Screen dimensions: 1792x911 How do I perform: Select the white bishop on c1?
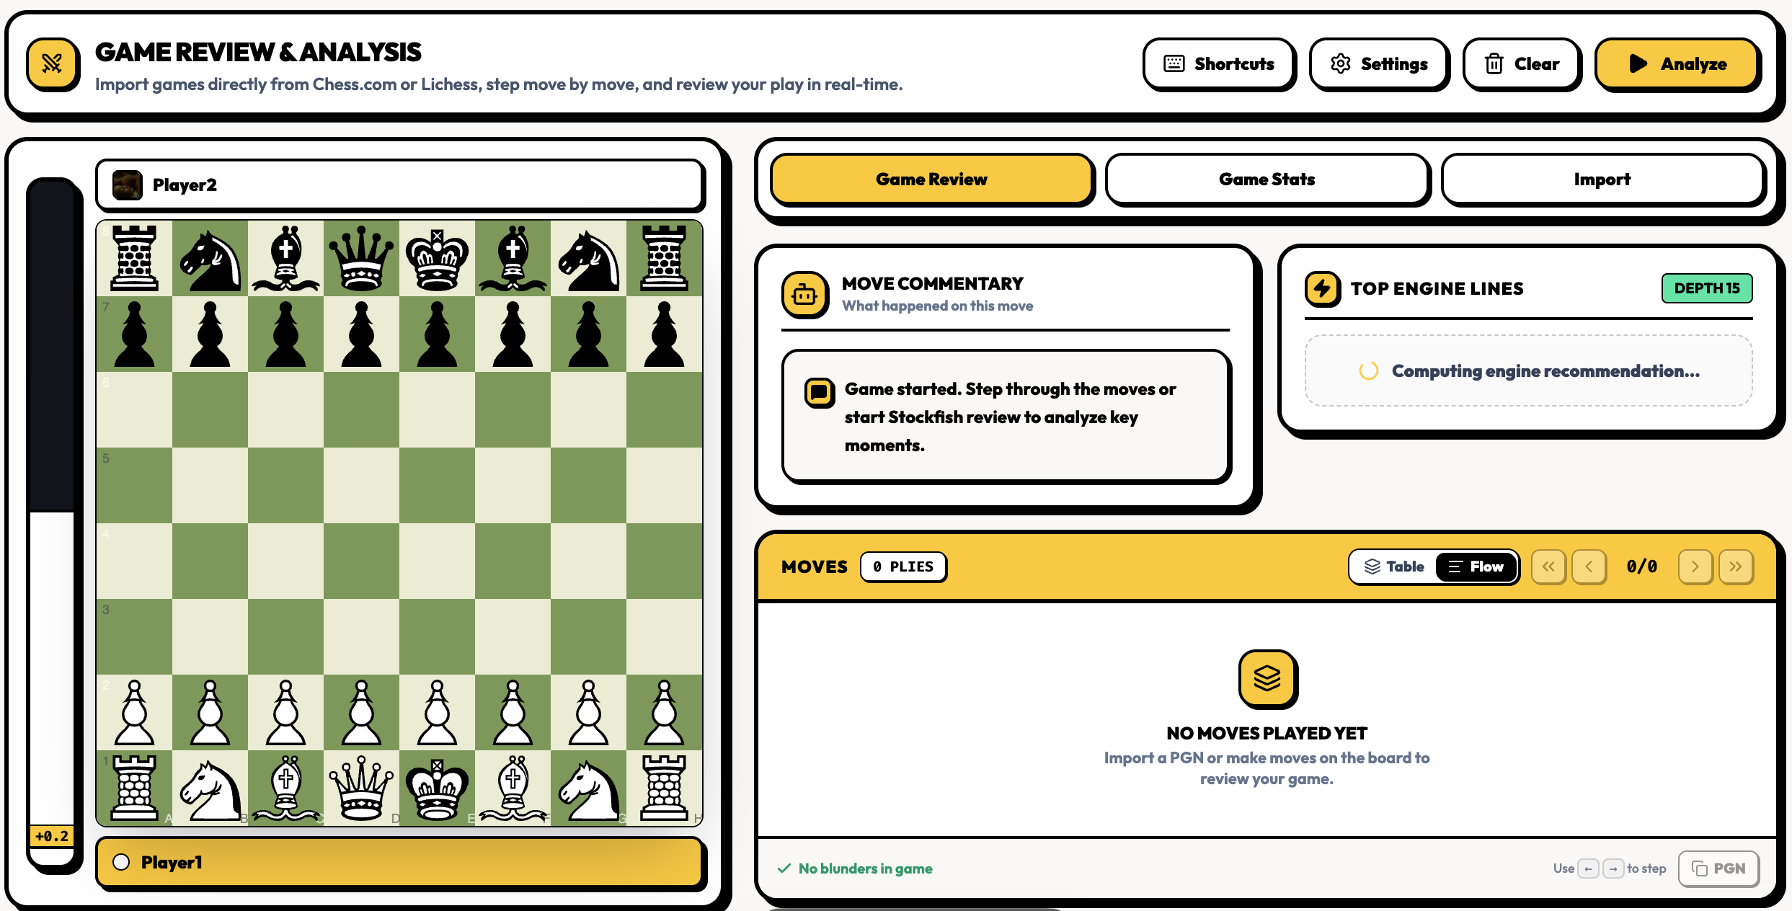[285, 788]
